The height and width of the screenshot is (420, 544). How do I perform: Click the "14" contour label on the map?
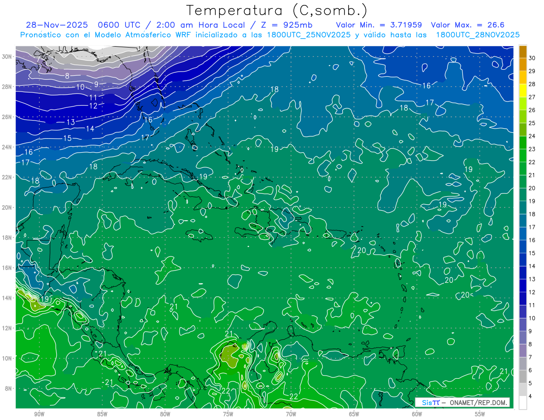(x=90, y=129)
